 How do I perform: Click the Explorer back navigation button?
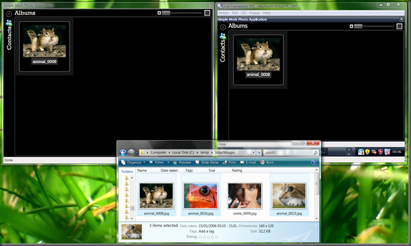(x=123, y=152)
